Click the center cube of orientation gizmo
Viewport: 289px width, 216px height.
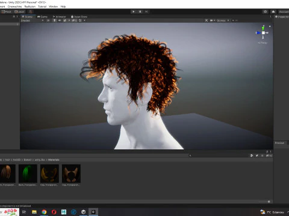point(263,33)
